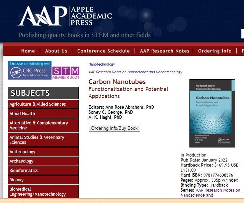244x203 pixels.
Task: Open AAP Research Notes on Nanoscience italic link
Action: [135, 72]
